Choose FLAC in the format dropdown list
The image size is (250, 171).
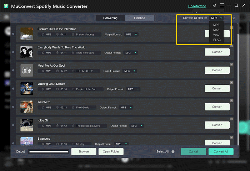tap(217, 40)
